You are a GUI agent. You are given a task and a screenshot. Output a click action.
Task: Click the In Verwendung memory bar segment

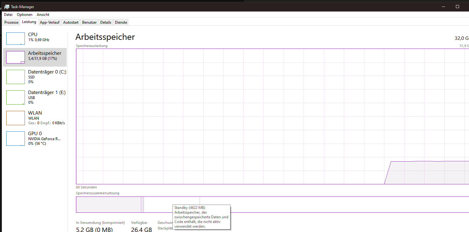click(x=108, y=205)
